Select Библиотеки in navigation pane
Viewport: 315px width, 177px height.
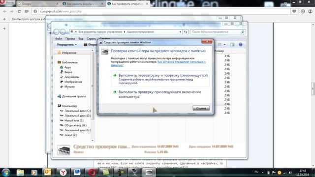point(70,62)
